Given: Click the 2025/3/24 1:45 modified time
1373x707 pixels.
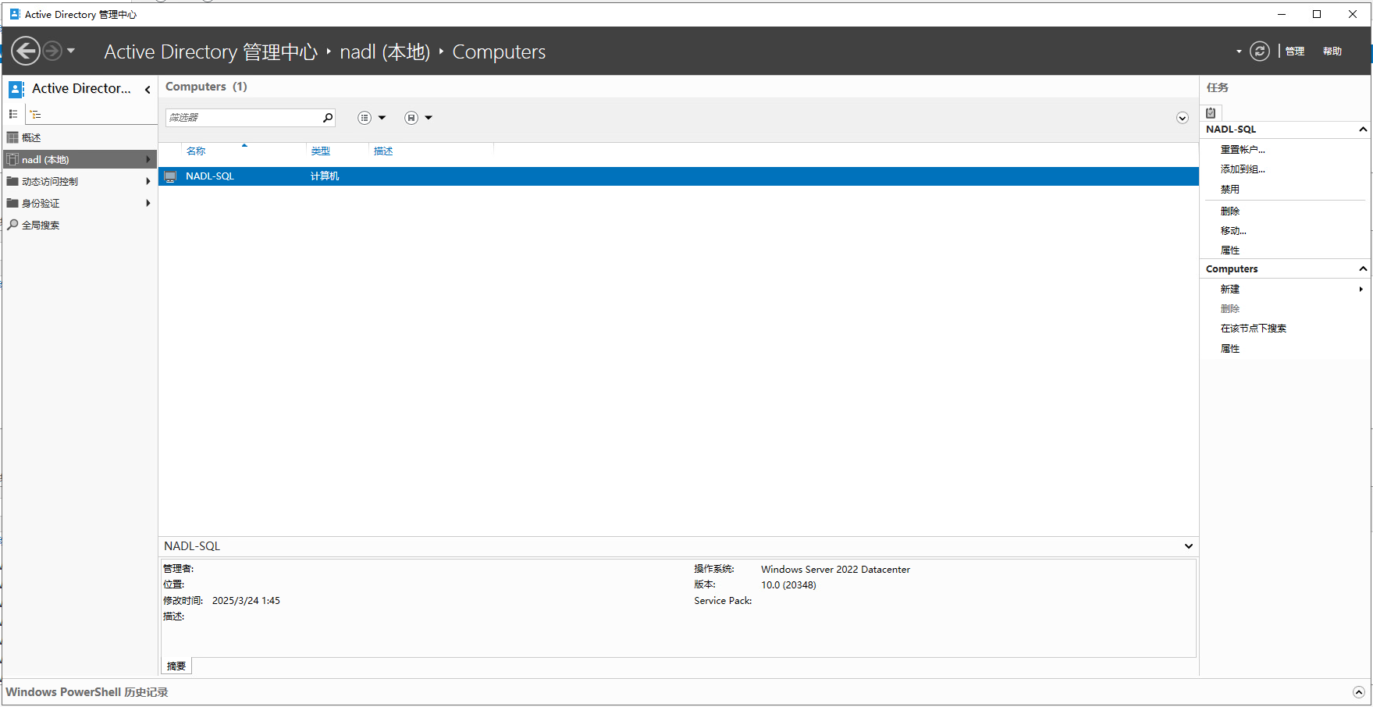Looking at the screenshot, I should pos(246,601).
